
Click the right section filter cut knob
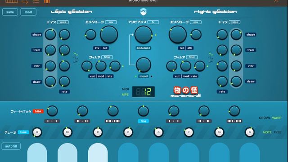[171, 66]
